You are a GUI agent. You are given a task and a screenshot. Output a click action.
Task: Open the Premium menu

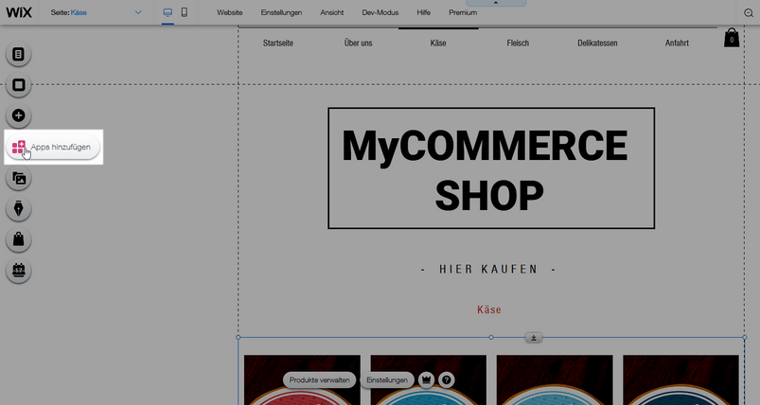tap(463, 12)
